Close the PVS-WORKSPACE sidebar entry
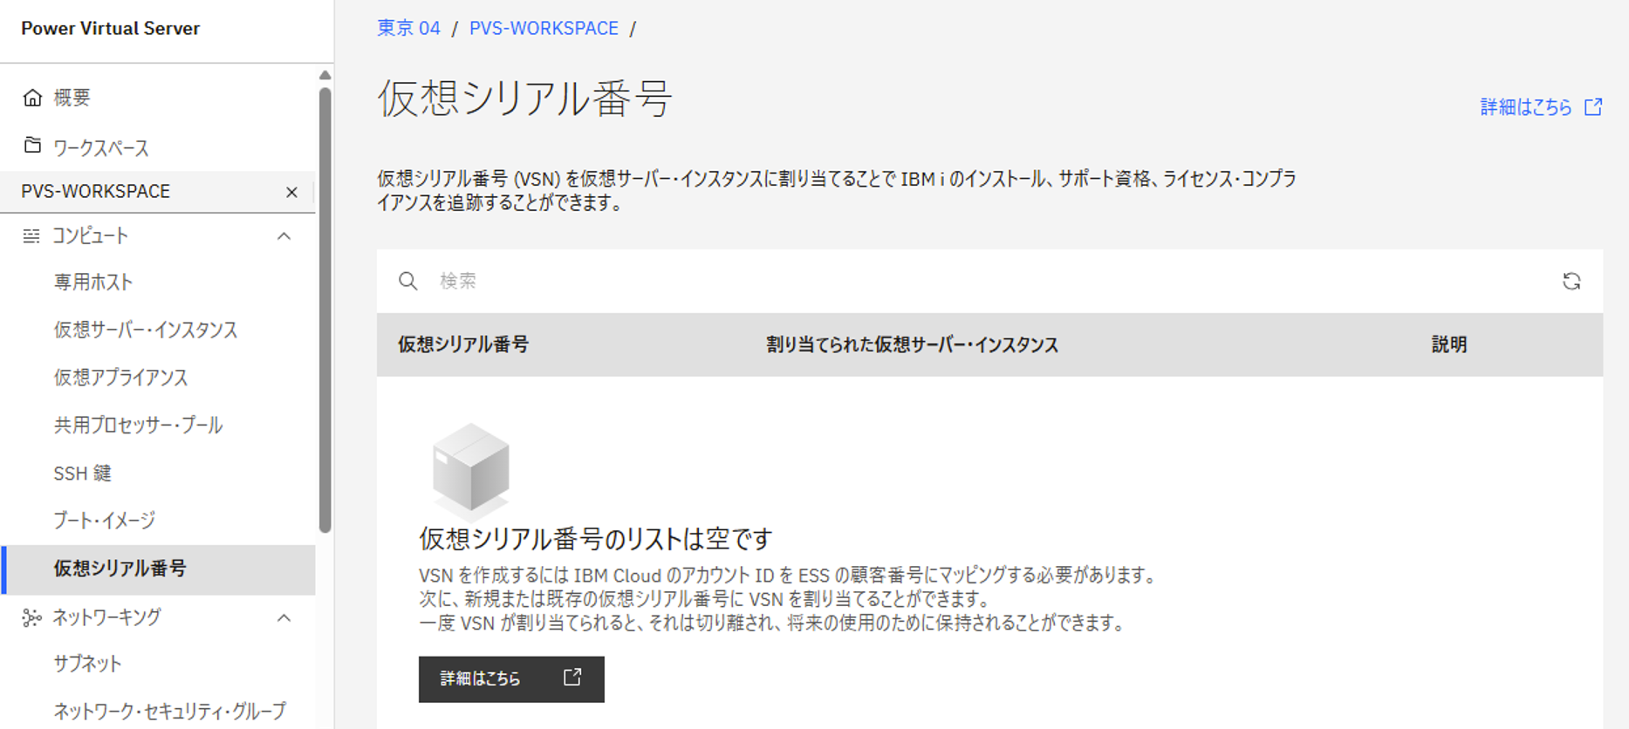 click(x=291, y=192)
